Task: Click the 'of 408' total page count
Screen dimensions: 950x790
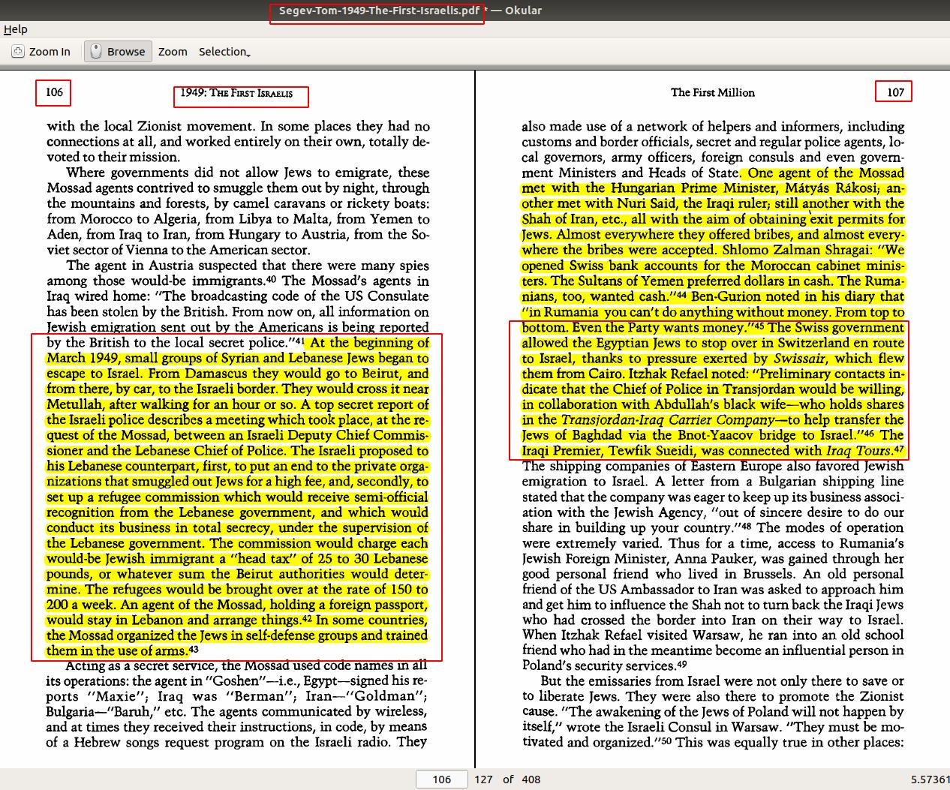Action: (x=522, y=779)
